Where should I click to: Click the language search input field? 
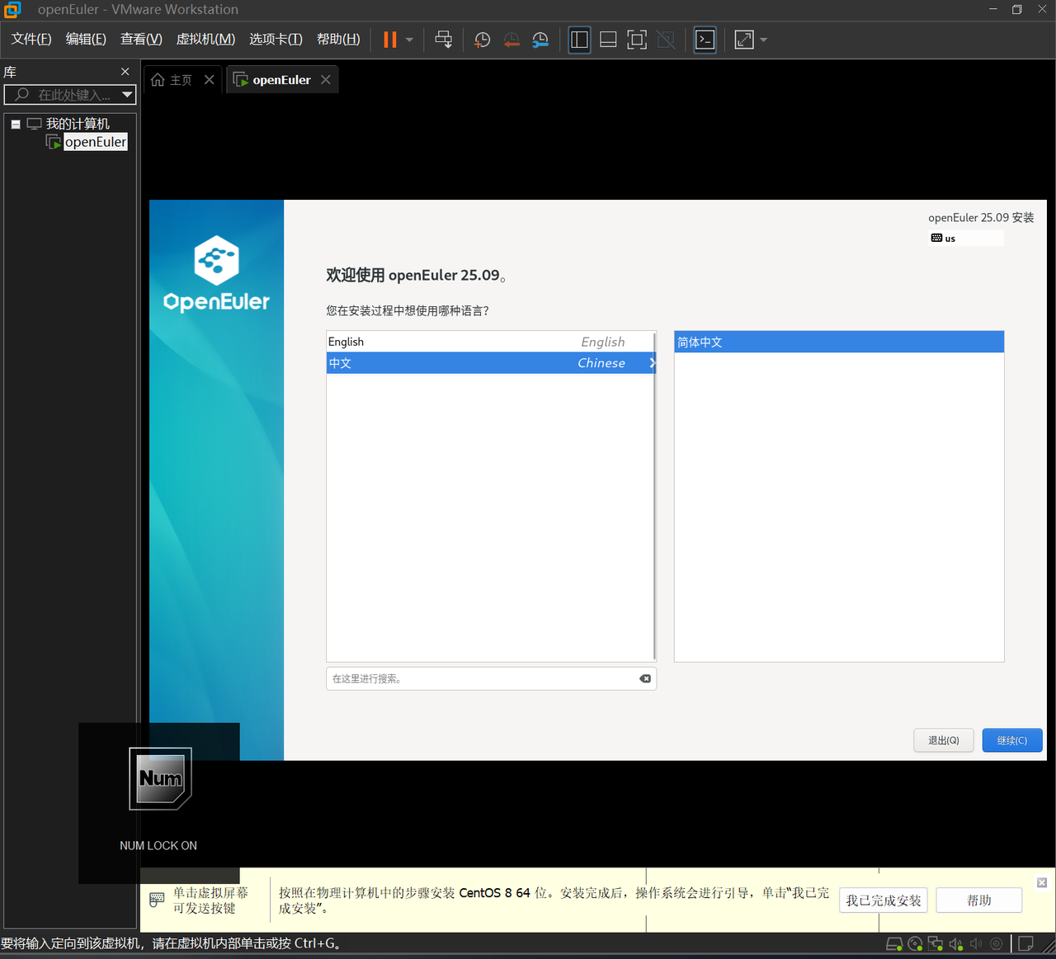pyautogui.click(x=482, y=678)
